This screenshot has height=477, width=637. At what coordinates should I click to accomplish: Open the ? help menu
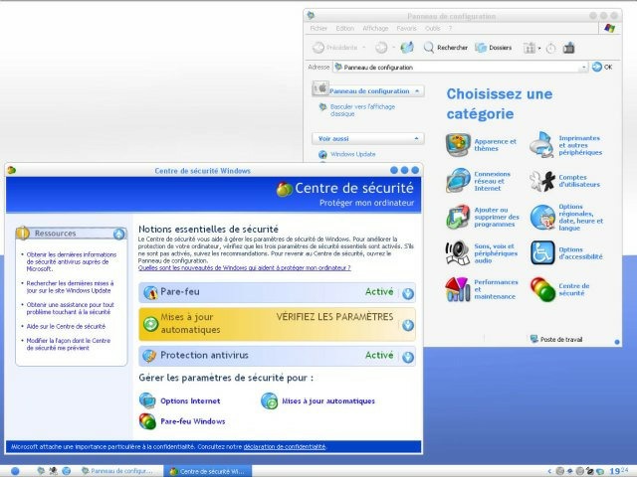pyautogui.click(x=450, y=29)
